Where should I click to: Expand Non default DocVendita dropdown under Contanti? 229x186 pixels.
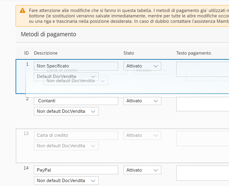pos(66,111)
